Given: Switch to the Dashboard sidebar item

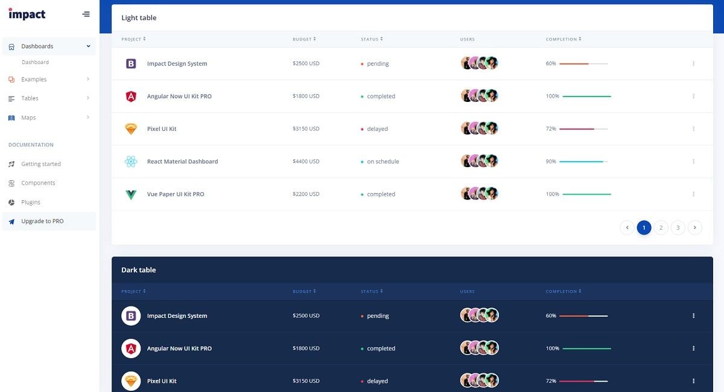Looking at the screenshot, I should (x=36, y=62).
